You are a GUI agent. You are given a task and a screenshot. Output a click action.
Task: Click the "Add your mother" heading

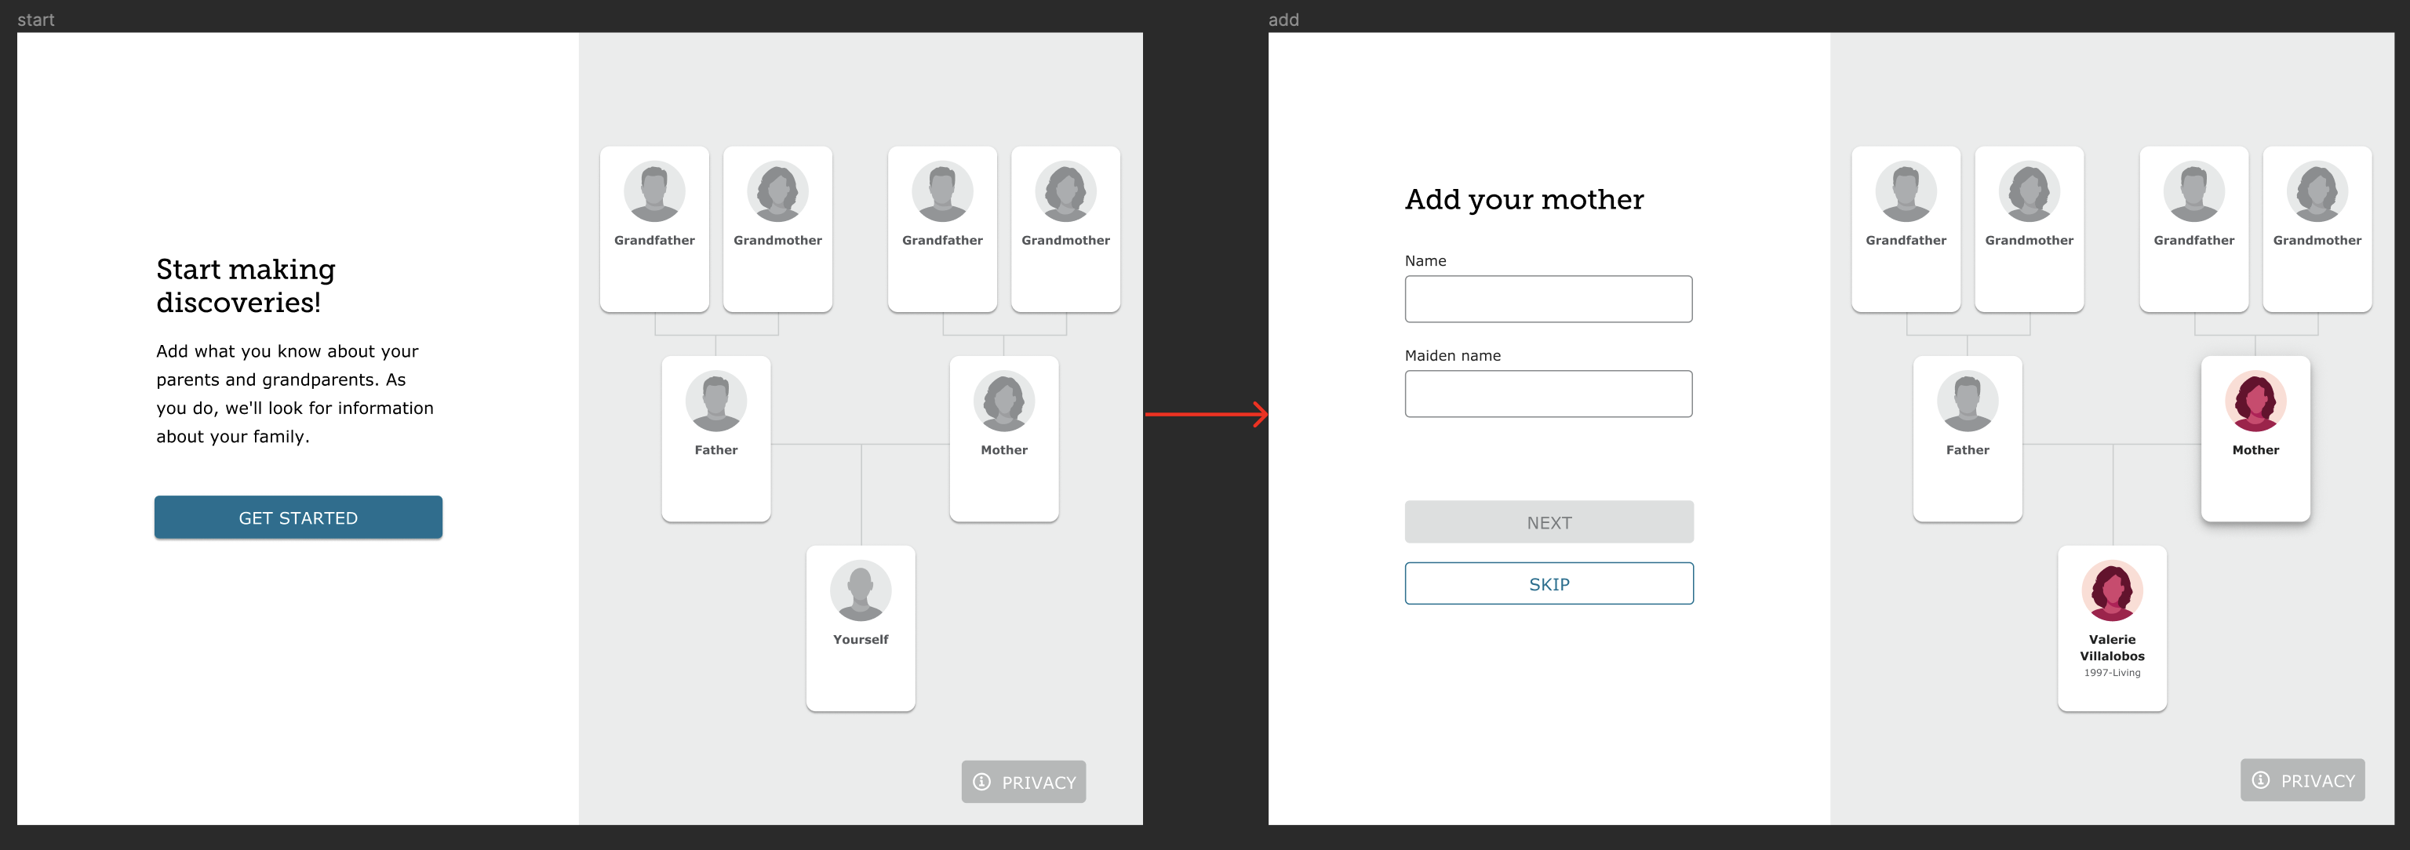[1524, 199]
